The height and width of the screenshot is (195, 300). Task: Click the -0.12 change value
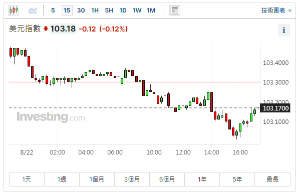tap(87, 29)
